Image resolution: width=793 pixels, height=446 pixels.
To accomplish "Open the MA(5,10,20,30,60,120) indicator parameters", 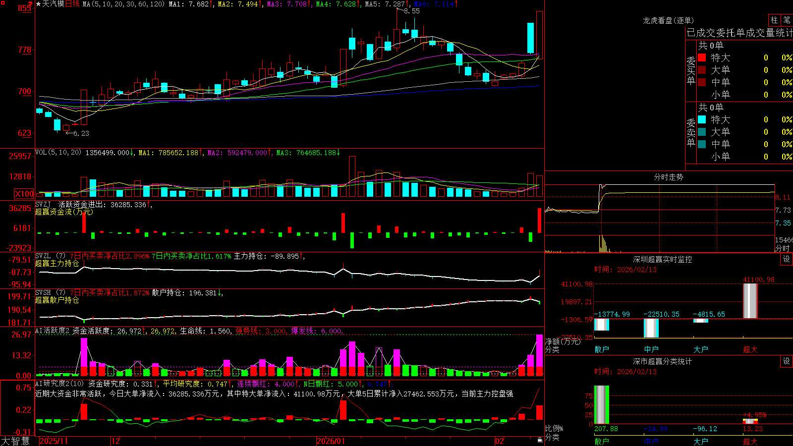I will click(123, 4).
